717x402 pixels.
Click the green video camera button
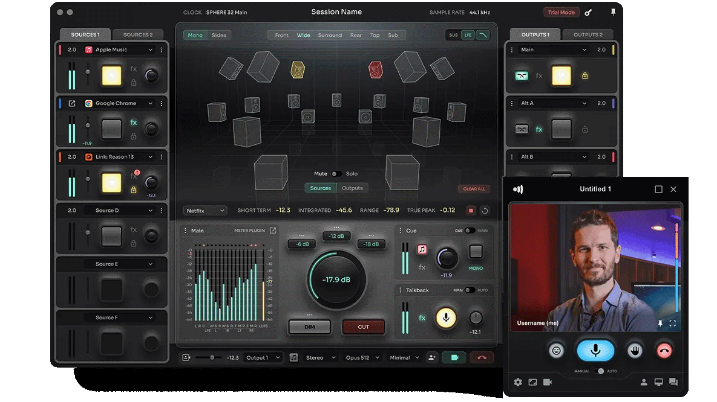pos(454,357)
